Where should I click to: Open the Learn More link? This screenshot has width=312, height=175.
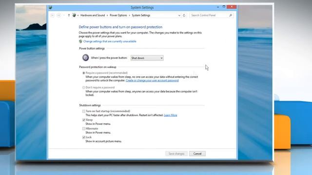click(x=171, y=115)
